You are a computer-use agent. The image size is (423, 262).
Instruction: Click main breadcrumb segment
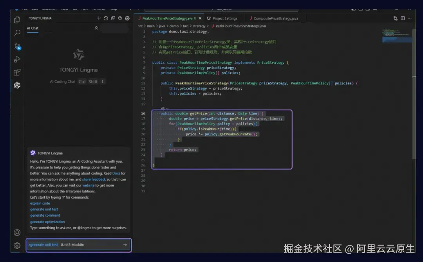(x=151, y=26)
